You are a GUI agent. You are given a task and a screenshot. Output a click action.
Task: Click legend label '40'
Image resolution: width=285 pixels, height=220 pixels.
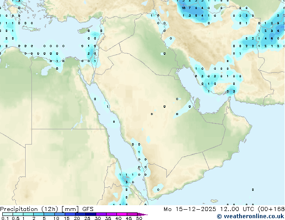click(x=118, y=218)
